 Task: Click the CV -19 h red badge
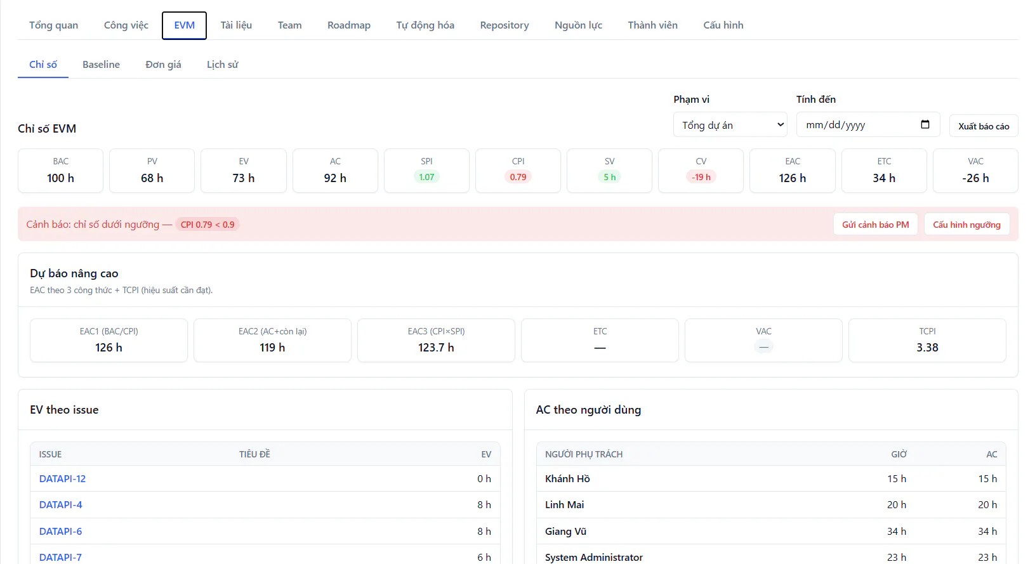pyautogui.click(x=701, y=177)
